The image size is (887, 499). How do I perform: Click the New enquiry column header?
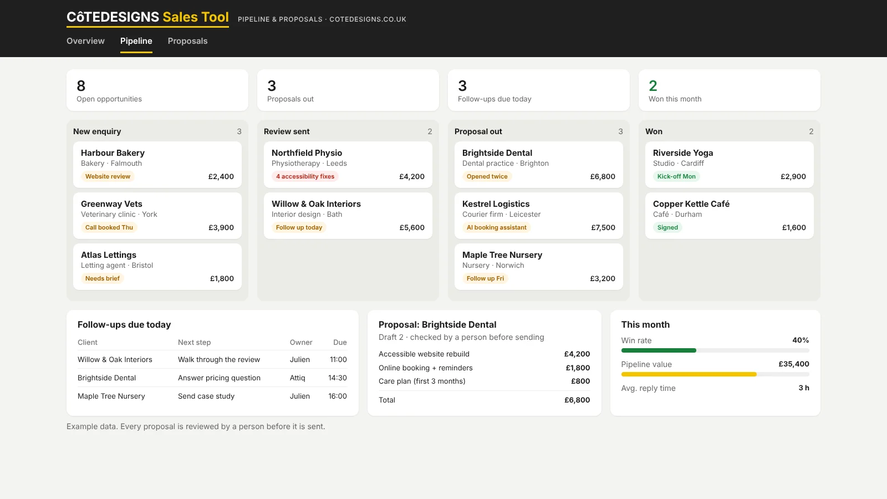click(97, 131)
